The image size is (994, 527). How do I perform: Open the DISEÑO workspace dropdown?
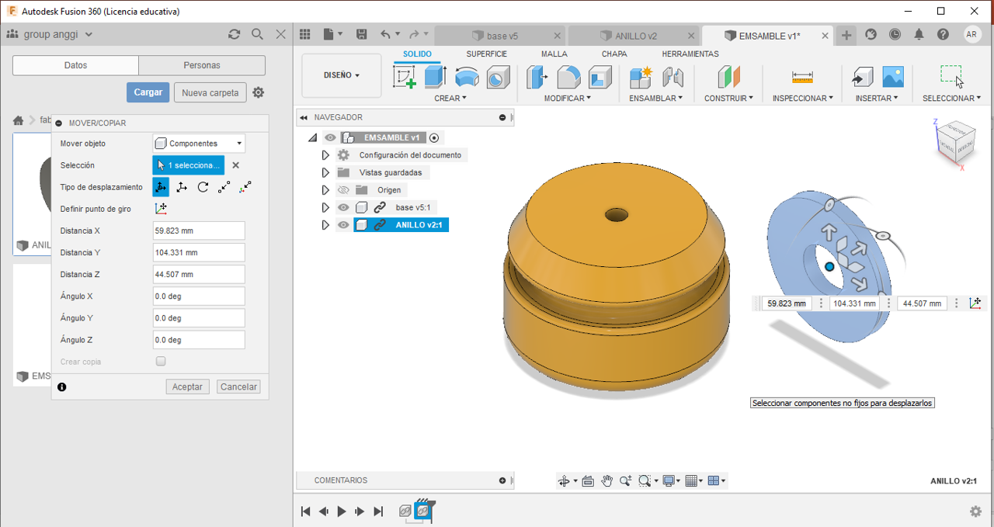pyautogui.click(x=342, y=75)
